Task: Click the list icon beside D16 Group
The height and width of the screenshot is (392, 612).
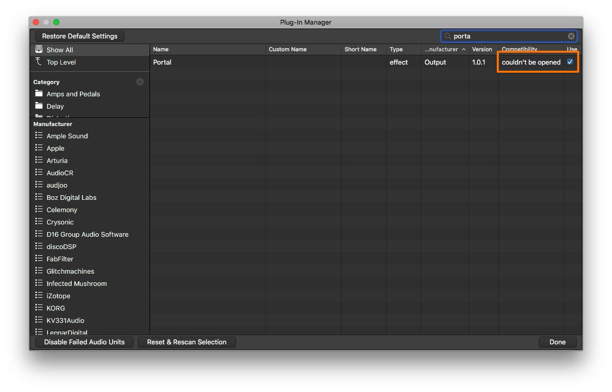Action: pyautogui.click(x=38, y=234)
